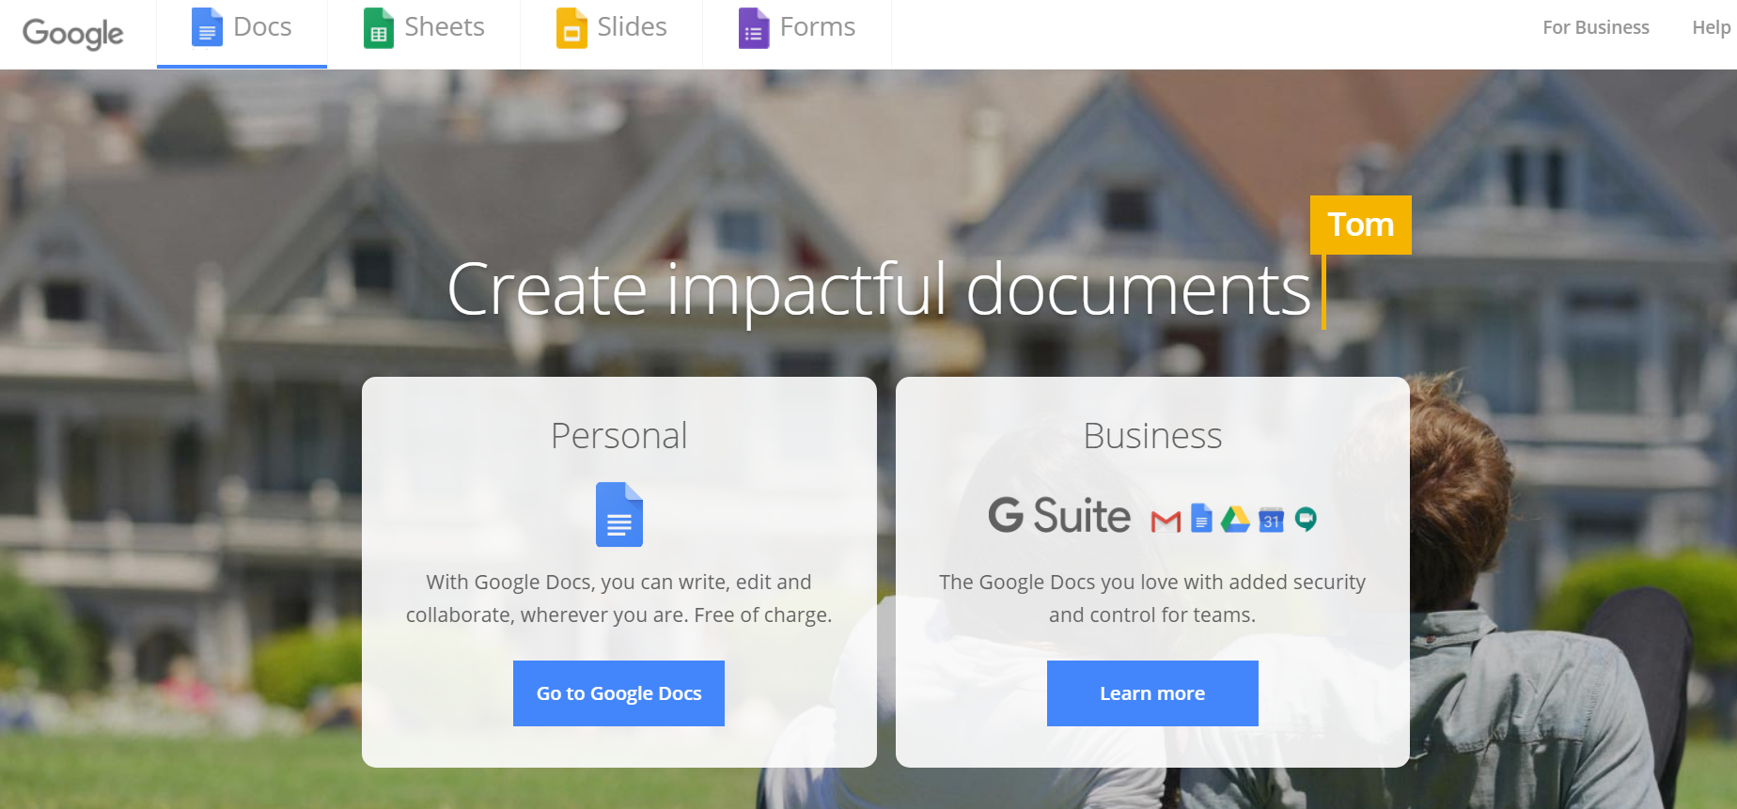Click the Docs icon in Personal card
Image resolution: width=1737 pixels, height=809 pixels.
(x=619, y=514)
